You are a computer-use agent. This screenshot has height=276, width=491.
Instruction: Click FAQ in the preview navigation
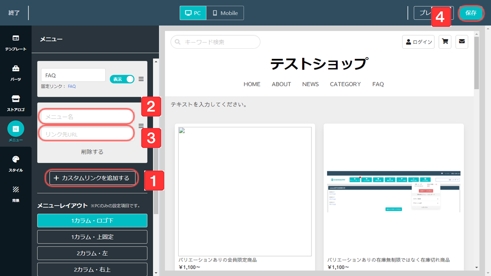pyautogui.click(x=378, y=84)
